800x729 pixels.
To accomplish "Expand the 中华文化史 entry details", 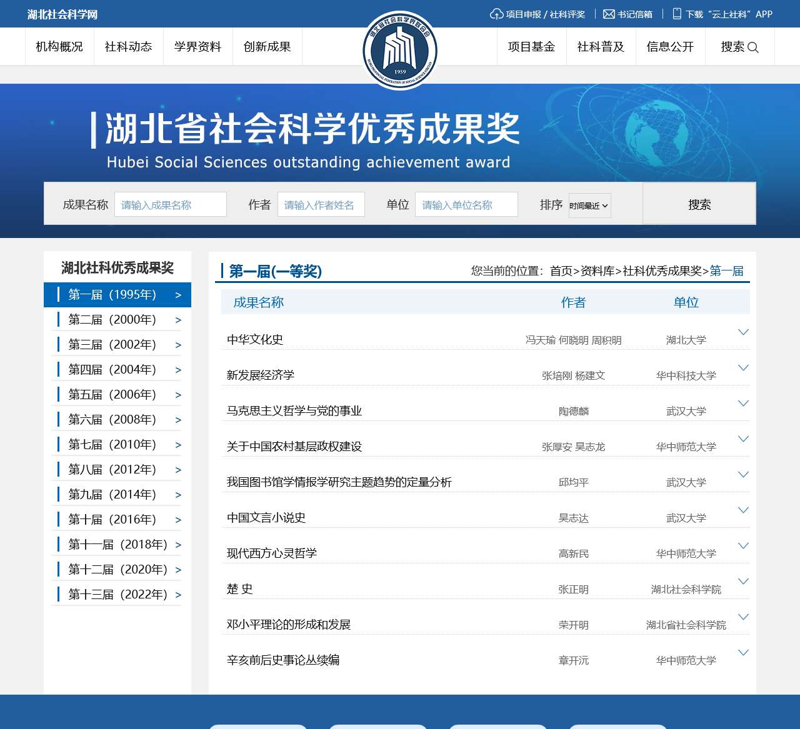I will [743, 333].
